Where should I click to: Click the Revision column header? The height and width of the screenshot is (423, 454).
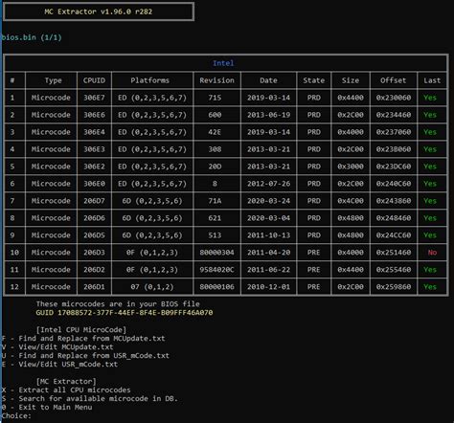[216, 80]
